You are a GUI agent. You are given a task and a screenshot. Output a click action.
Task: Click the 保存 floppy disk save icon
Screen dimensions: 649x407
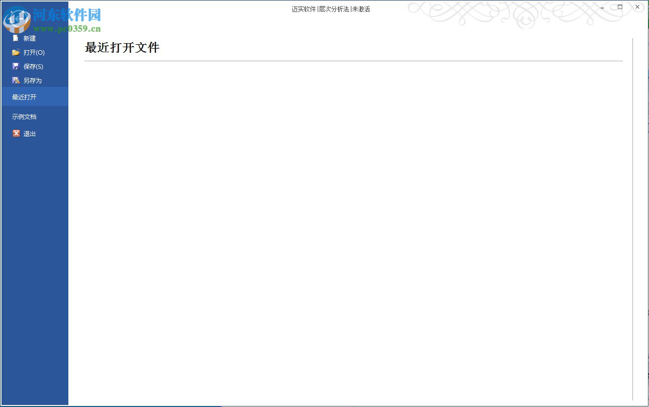pos(17,66)
